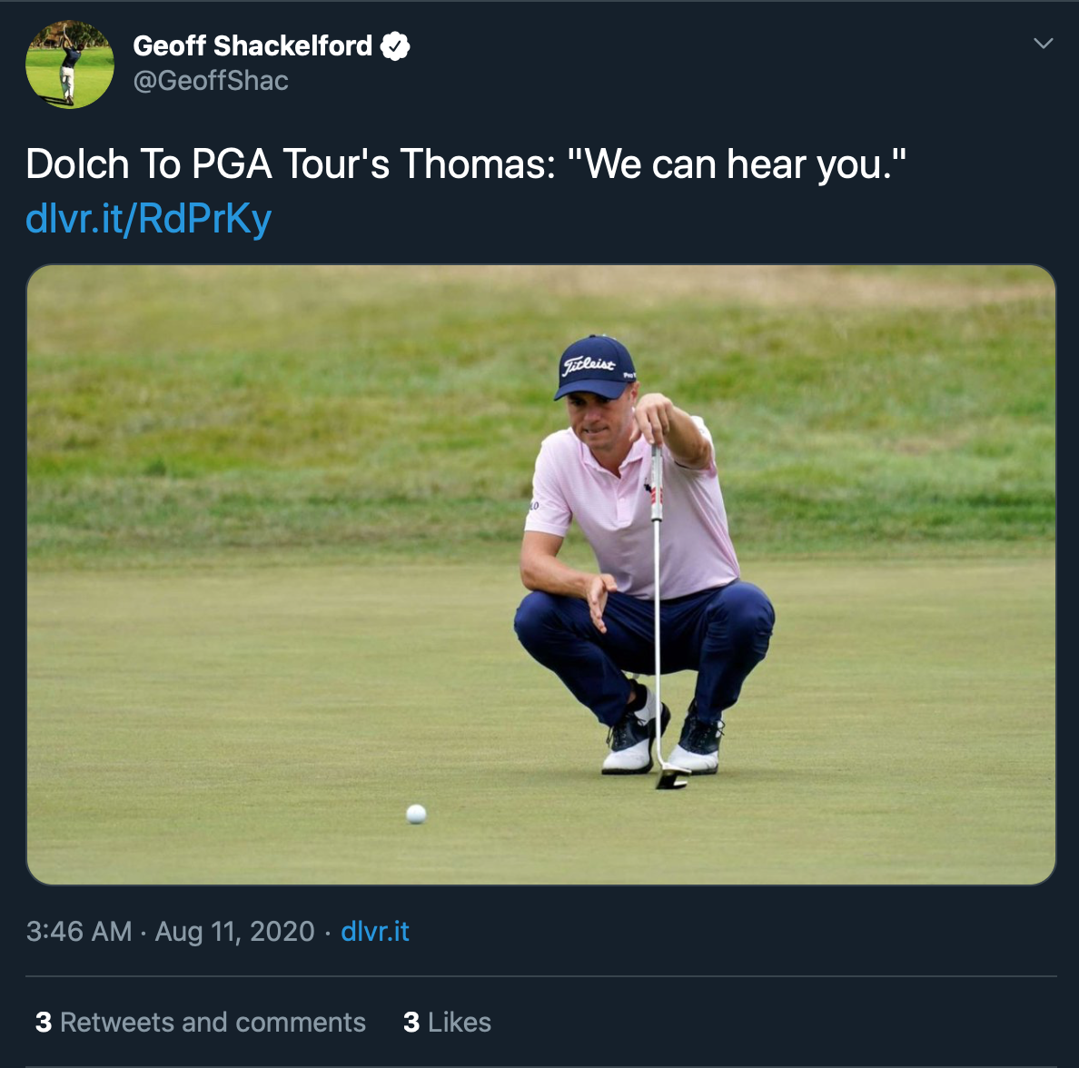This screenshot has width=1079, height=1068.
Task: Click the 3:46 AM timestamp
Action: click(x=78, y=931)
